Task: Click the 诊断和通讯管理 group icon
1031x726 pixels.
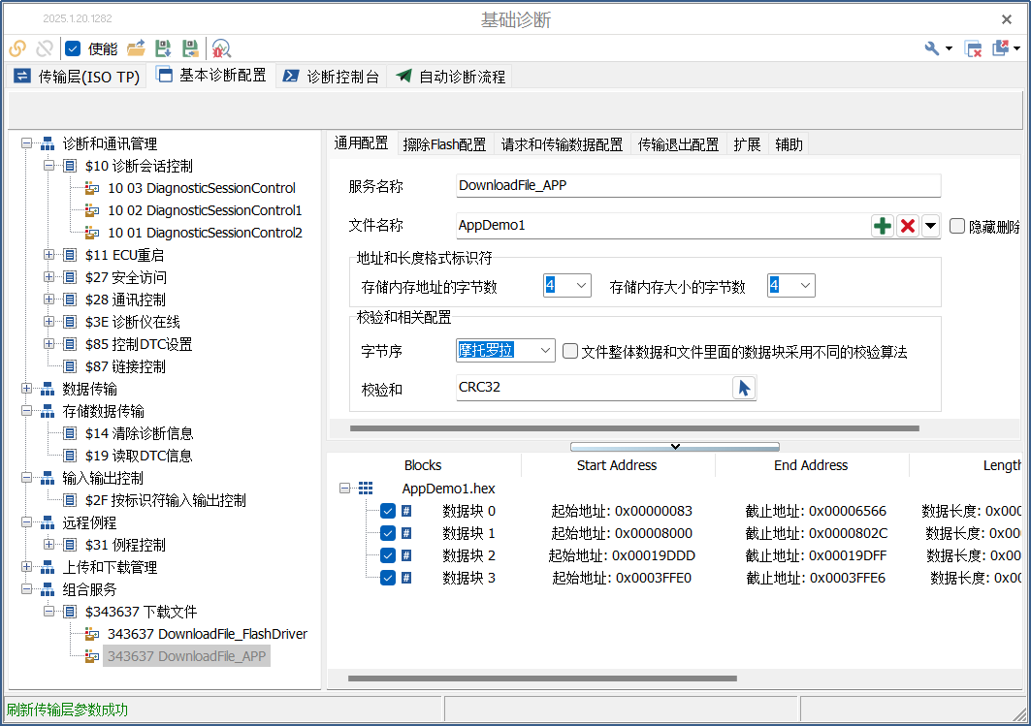Action: pos(48,143)
